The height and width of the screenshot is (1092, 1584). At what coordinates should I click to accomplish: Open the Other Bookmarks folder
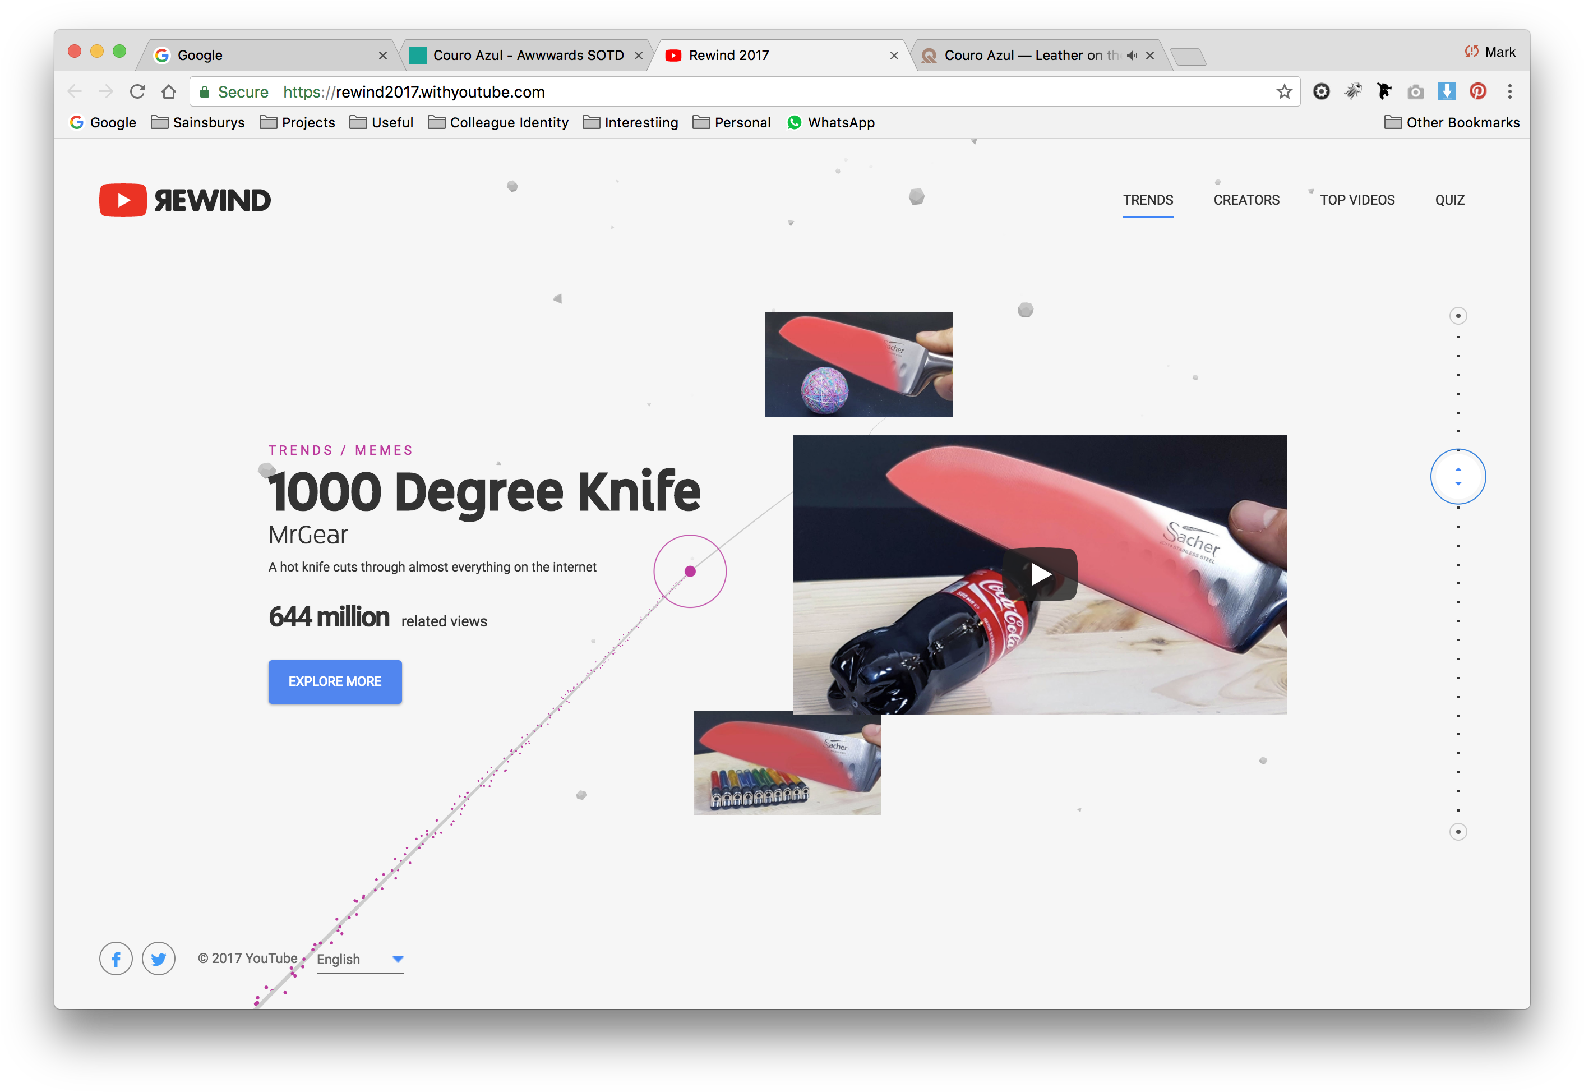pos(1452,122)
